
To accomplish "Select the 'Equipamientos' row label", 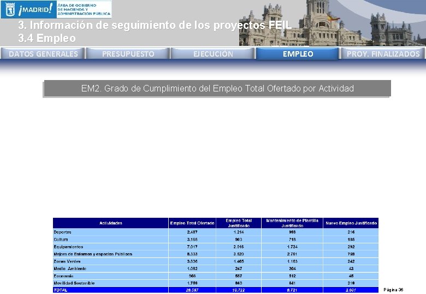I will coord(68,247).
